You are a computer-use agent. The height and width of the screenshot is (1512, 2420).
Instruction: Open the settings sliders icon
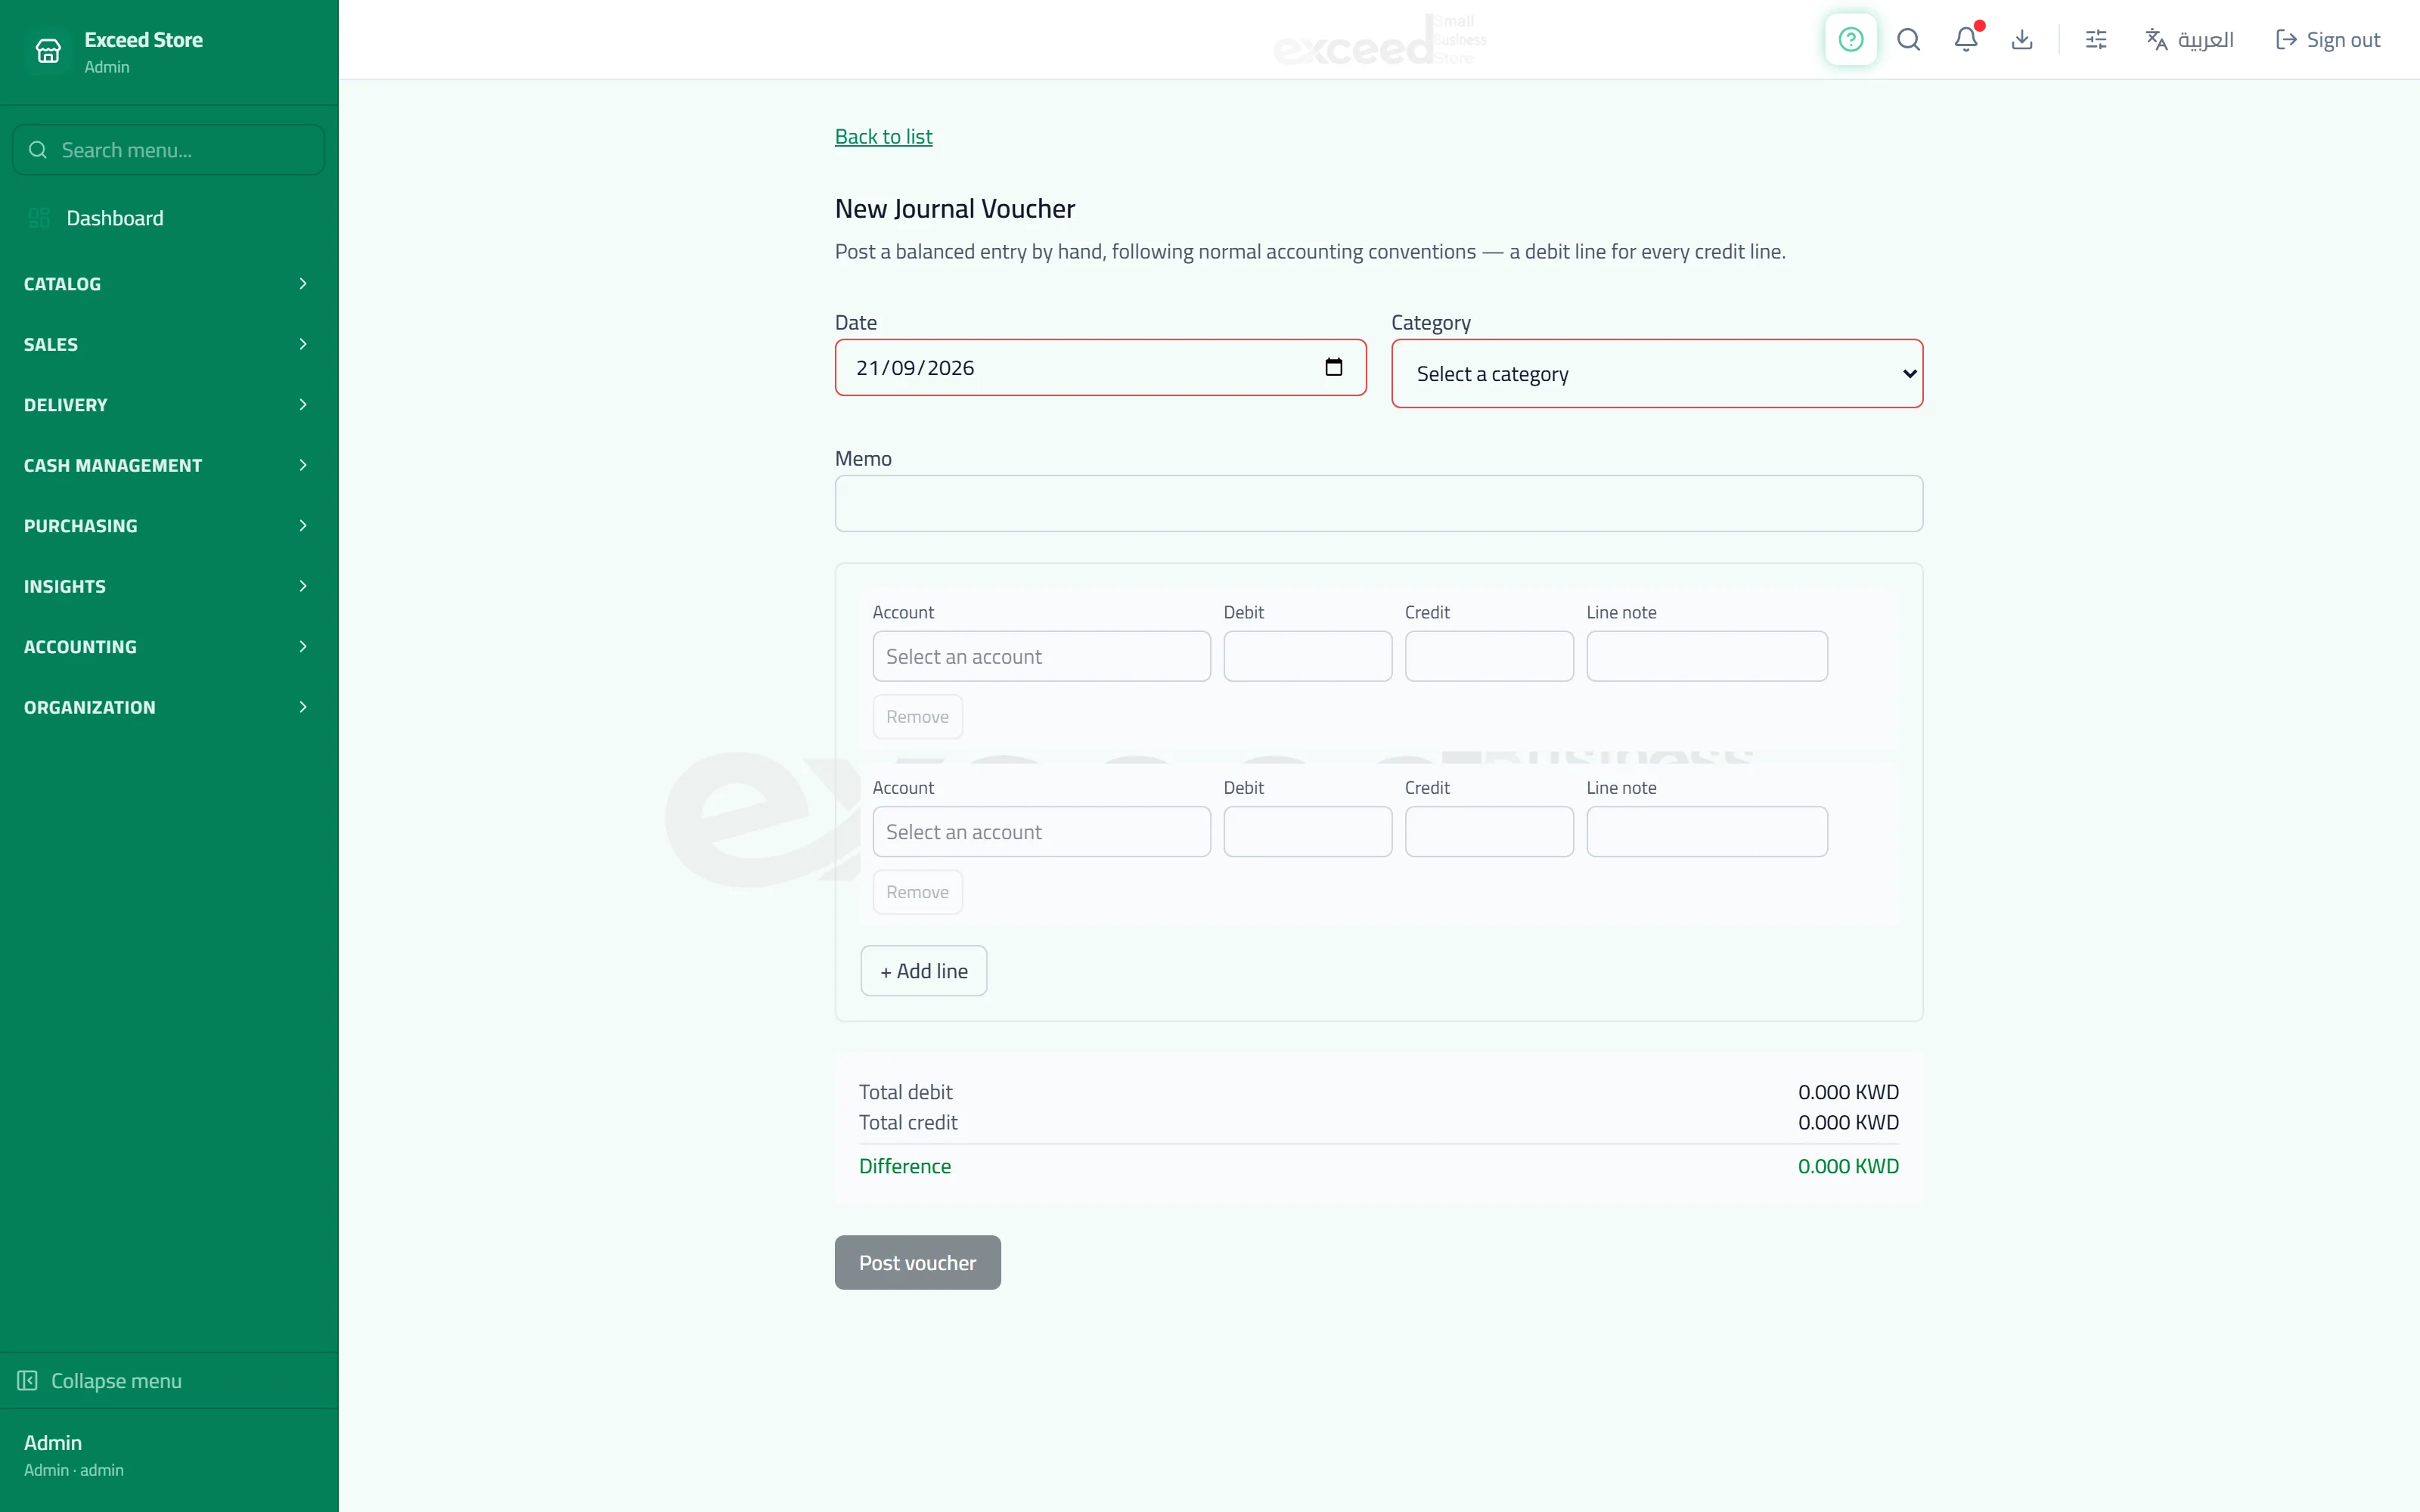[x=2096, y=39]
